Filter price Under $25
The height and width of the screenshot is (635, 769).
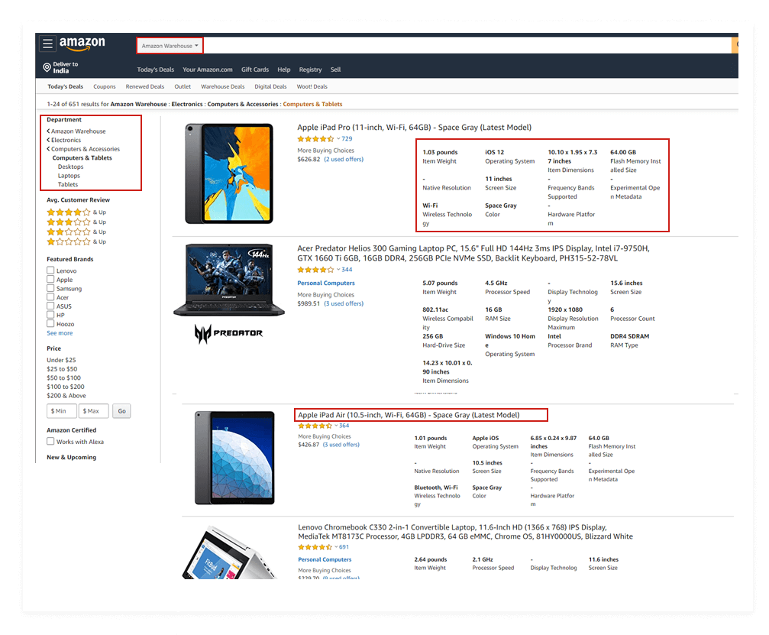(61, 360)
